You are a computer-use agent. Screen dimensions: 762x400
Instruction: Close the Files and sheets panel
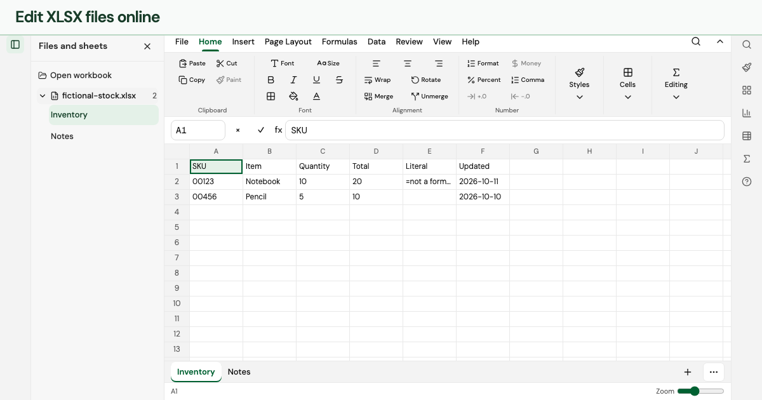click(x=147, y=46)
